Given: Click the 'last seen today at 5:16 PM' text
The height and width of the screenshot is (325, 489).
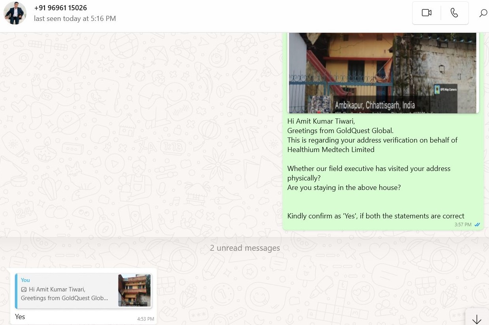Looking at the screenshot, I should coord(75,19).
